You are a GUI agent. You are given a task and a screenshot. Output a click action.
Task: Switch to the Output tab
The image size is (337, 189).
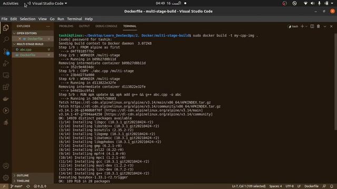click(84, 26)
